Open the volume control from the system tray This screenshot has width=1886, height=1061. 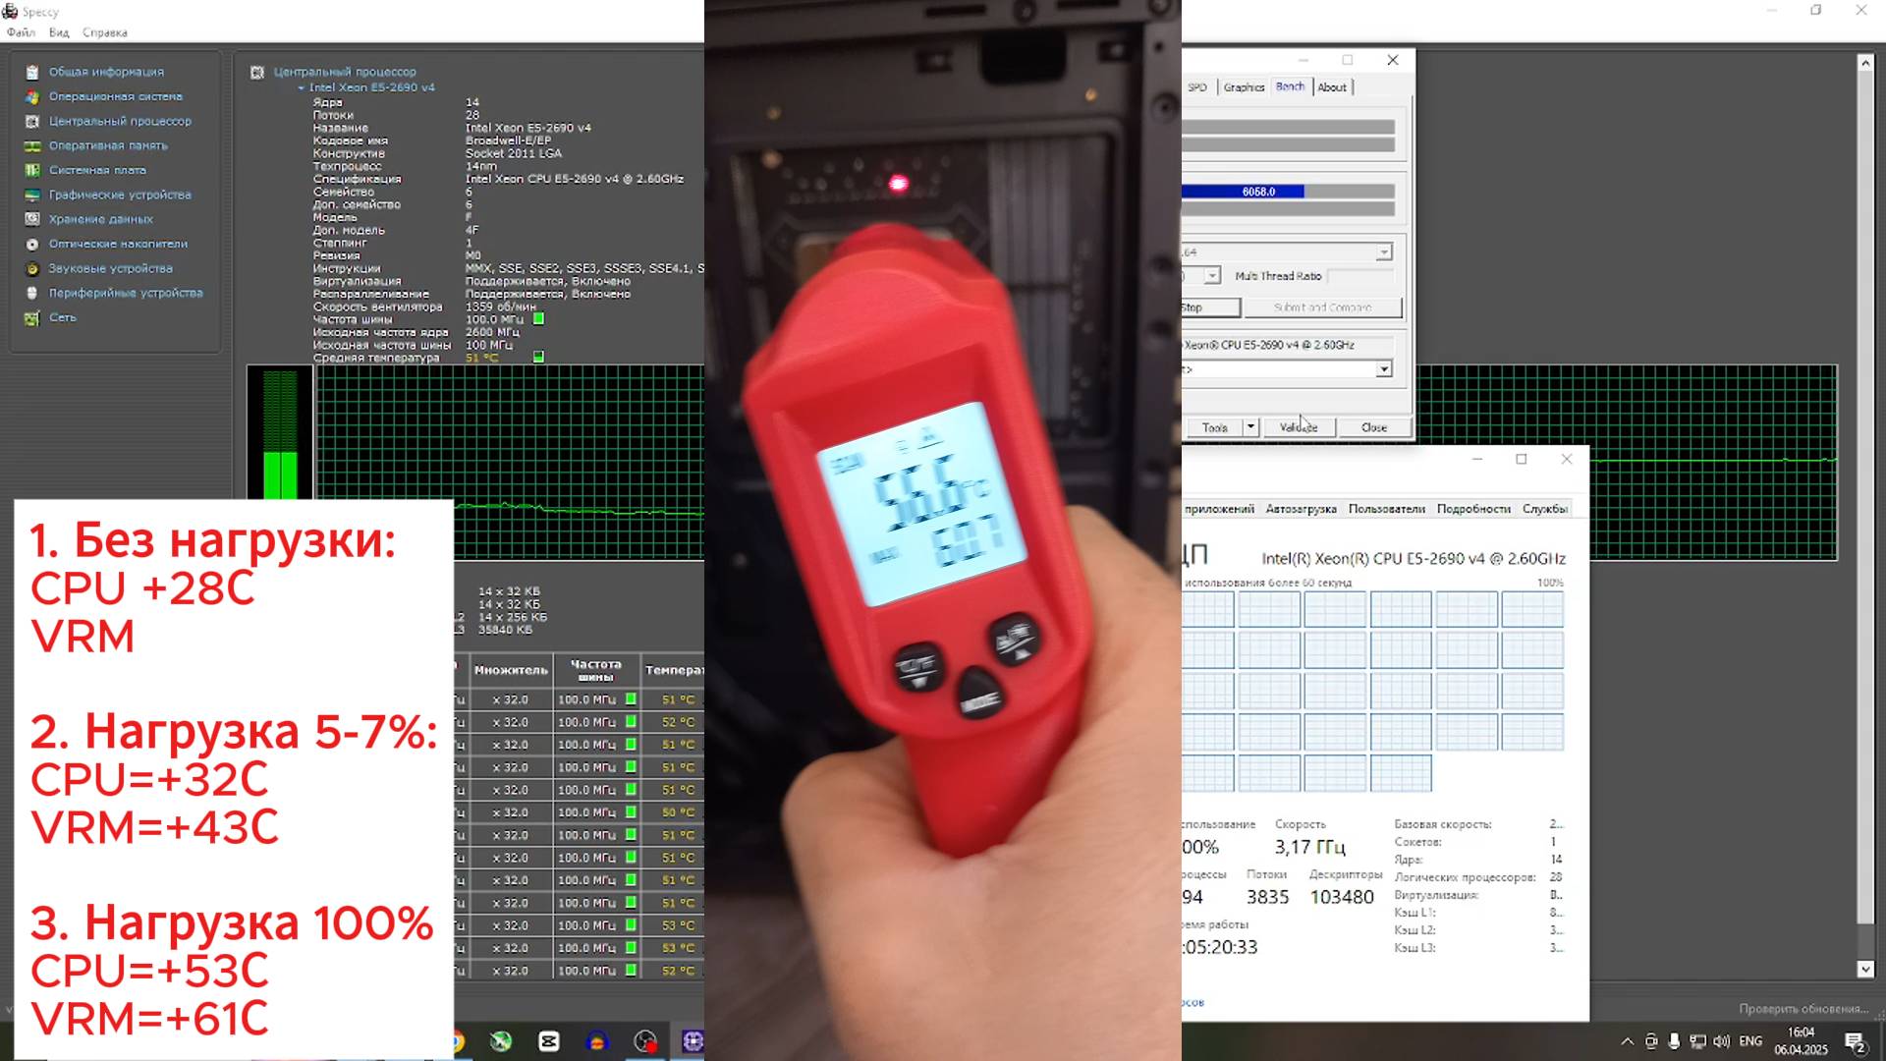(1722, 1041)
